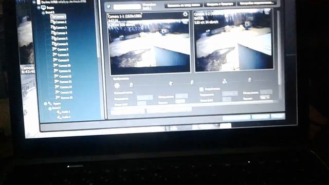This screenshot has width=329, height=185.
Task: Click the three-circle saturation icon
Action: tap(225, 81)
